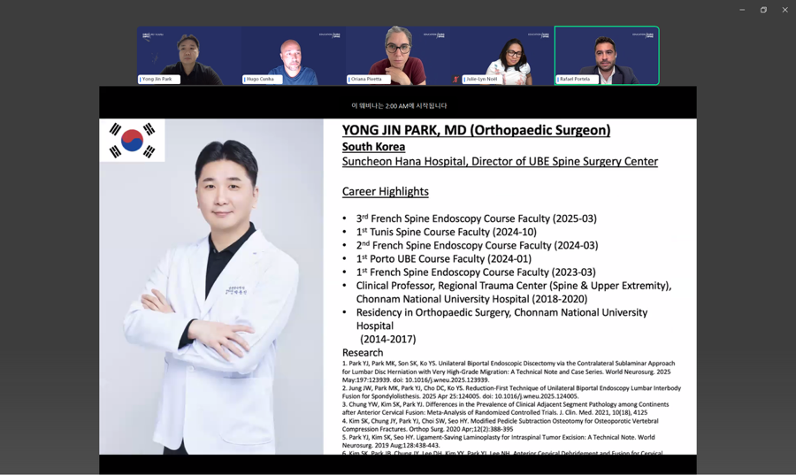Click research reference 3 by Chung YW
The height and width of the screenshot is (475, 796).
coord(505,409)
